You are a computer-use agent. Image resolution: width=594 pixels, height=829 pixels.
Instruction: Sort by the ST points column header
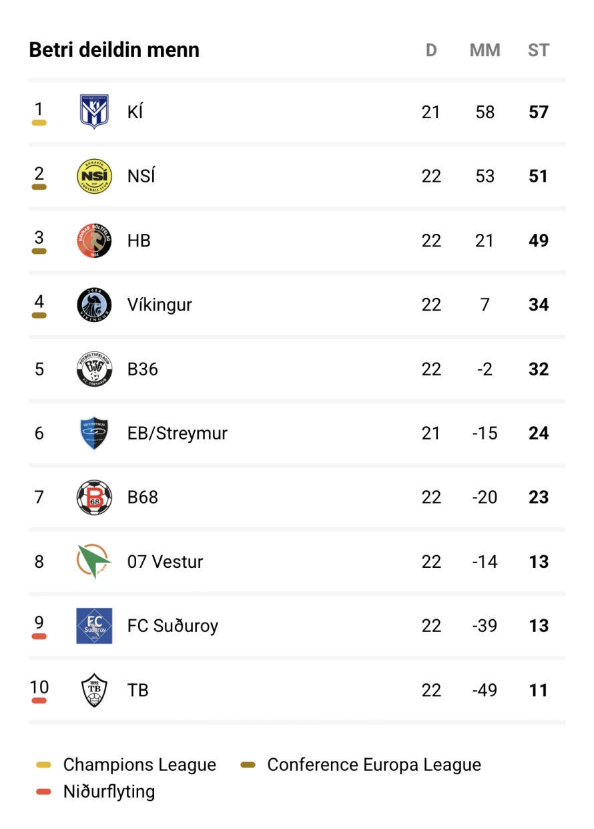pos(539,50)
